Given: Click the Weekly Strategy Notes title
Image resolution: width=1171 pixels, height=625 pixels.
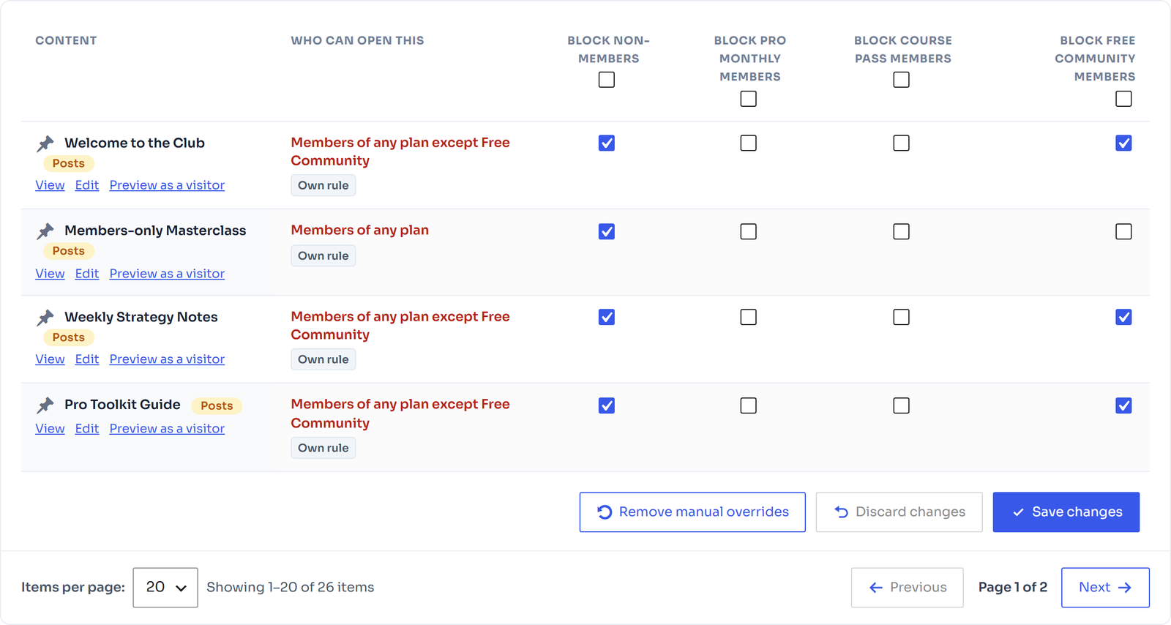Looking at the screenshot, I should click(141, 317).
